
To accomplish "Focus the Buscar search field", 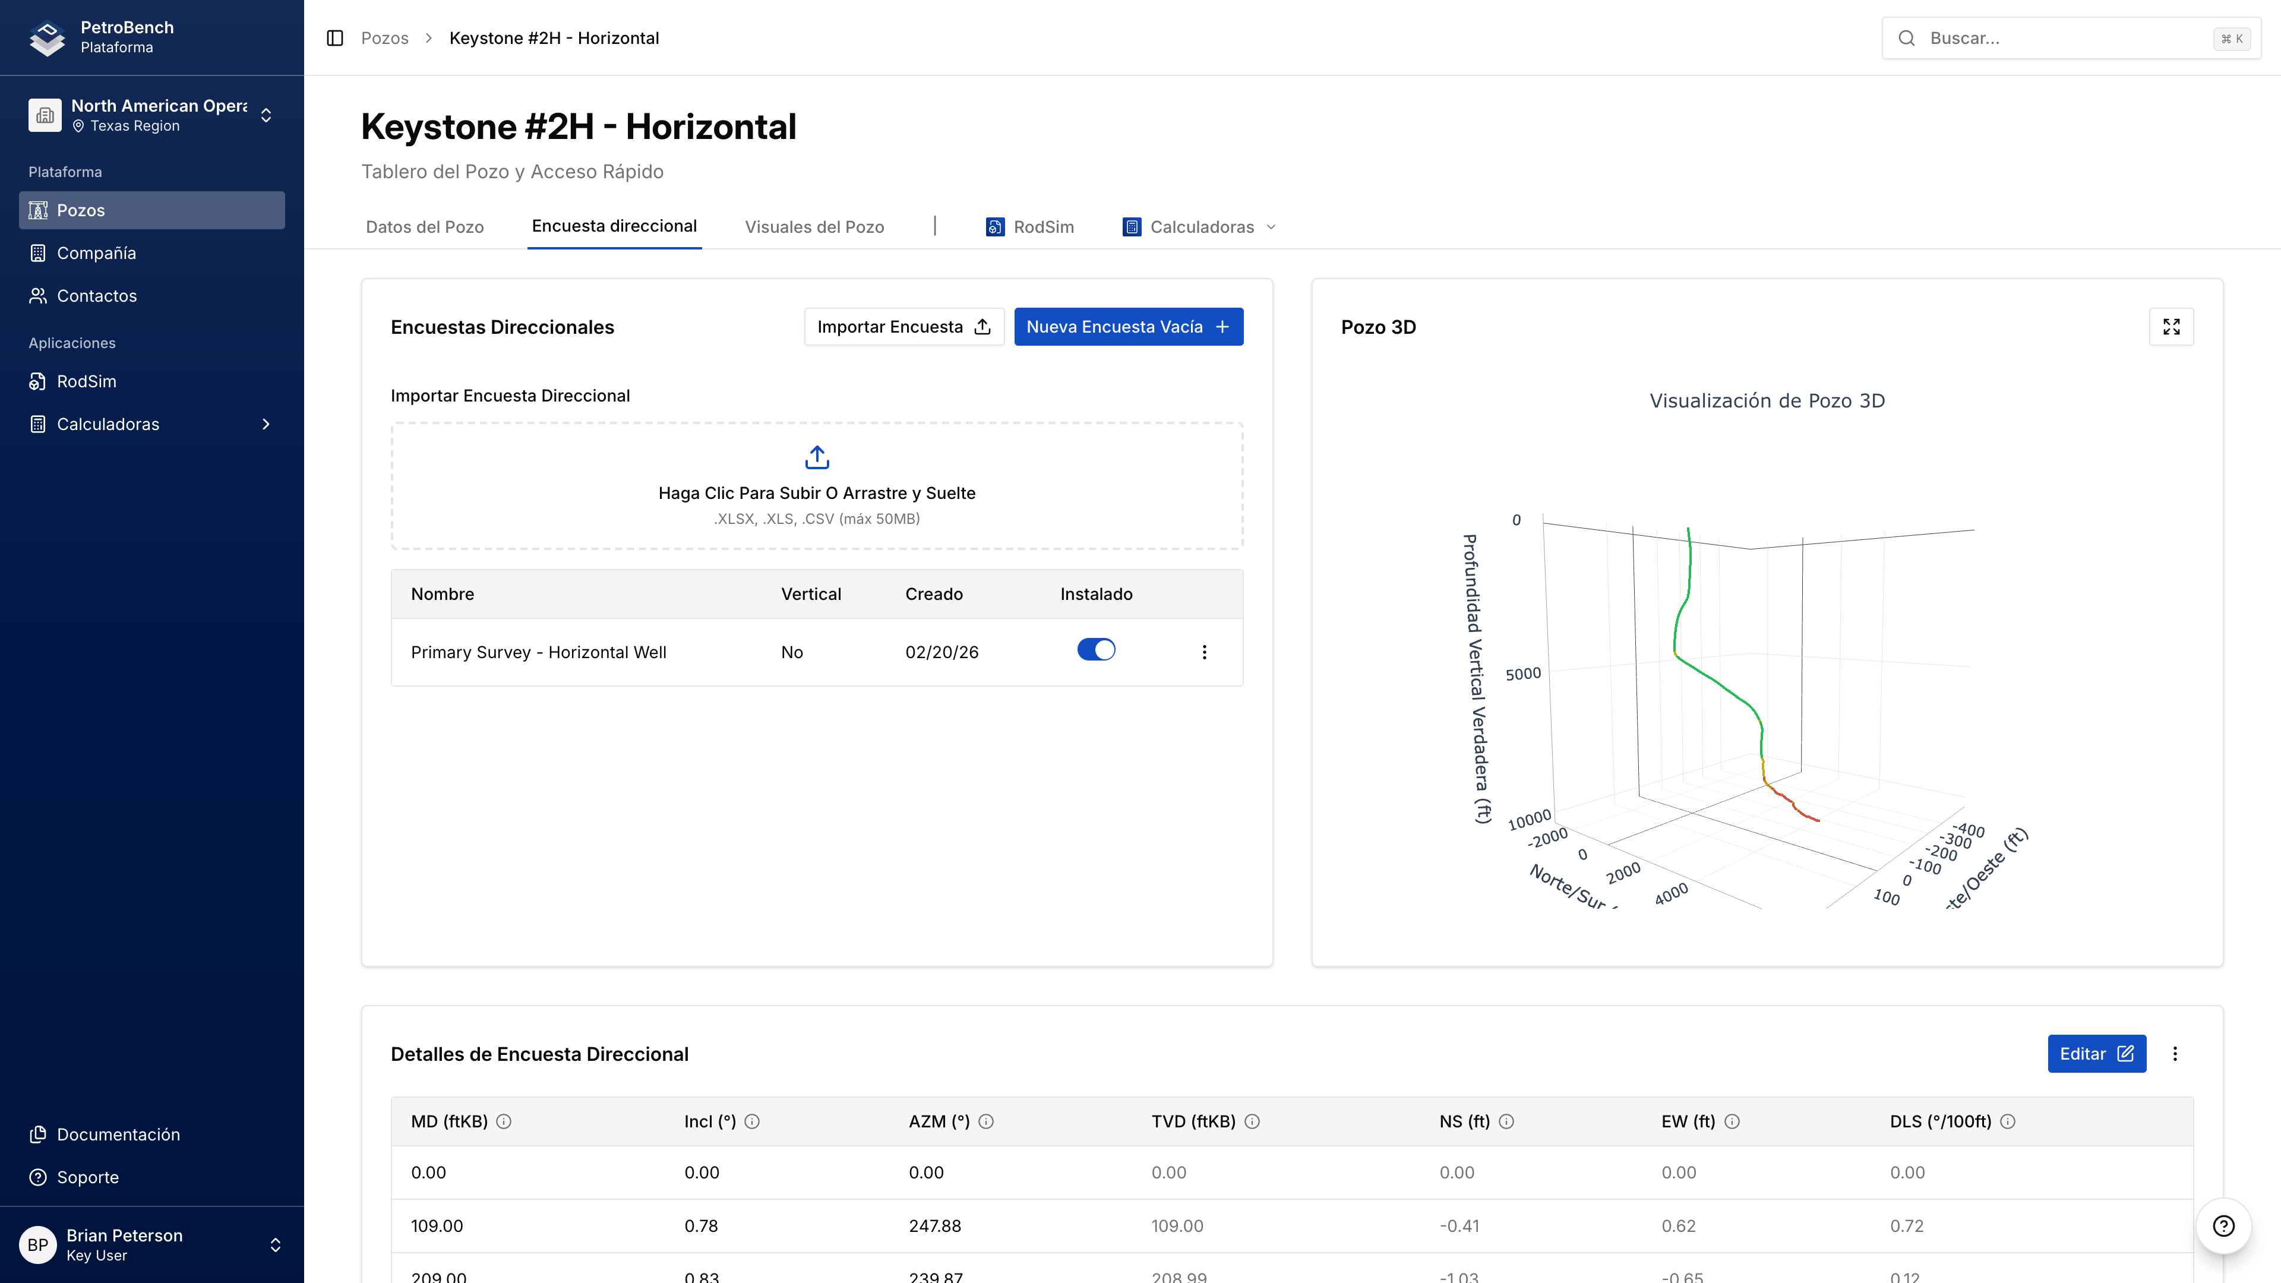I will coord(2063,38).
